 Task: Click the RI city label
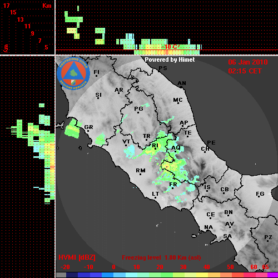(155, 146)
